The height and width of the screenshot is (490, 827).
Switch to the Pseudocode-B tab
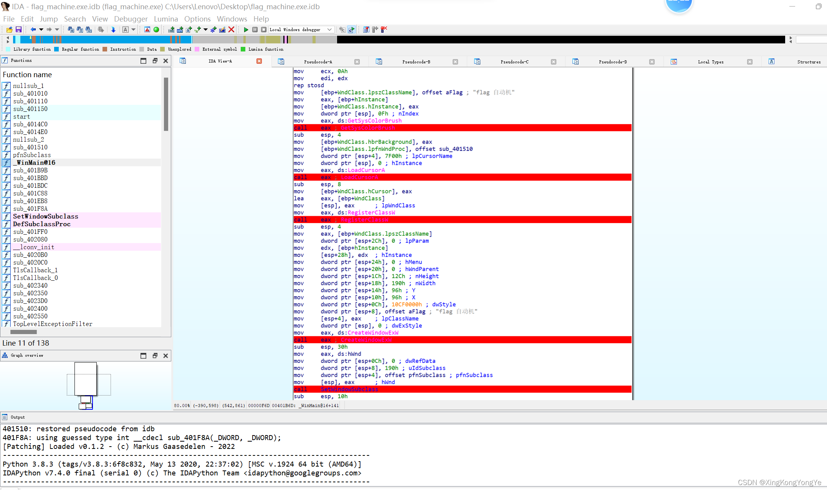(417, 61)
